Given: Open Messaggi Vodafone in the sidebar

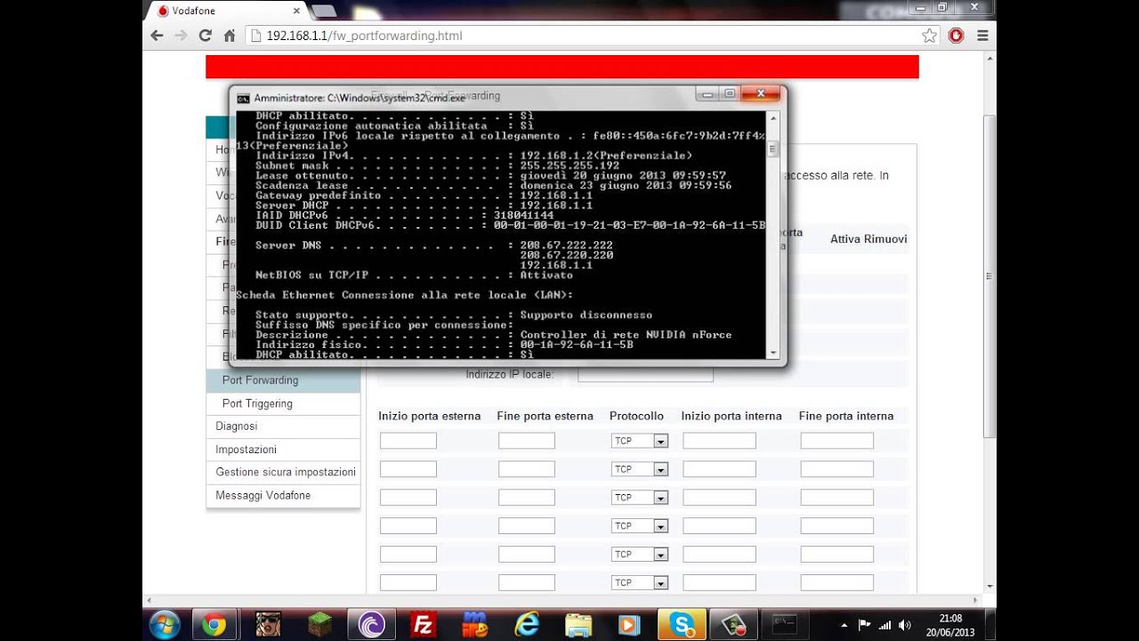Looking at the screenshot, I should (x=283, y=495).
